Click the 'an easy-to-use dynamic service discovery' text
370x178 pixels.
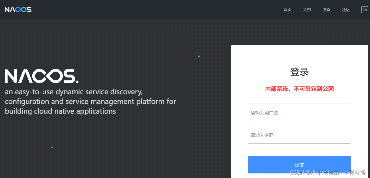74,92
